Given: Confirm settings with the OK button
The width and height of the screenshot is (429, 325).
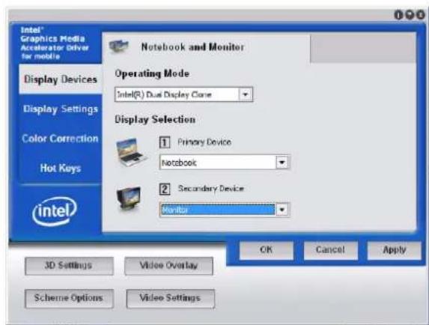Looking at the screenshot, I should [266, 250].
